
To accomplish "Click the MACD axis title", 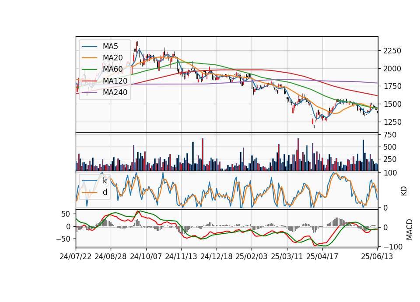I will tap(409, 229).
